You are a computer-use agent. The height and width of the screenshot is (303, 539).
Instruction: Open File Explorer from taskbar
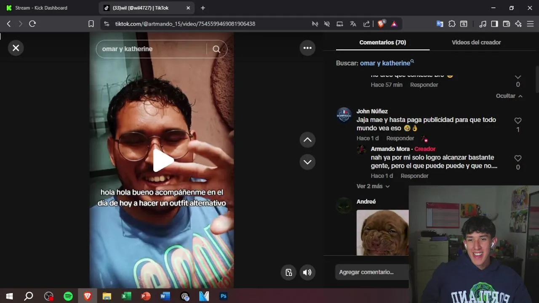pos(107,296)
